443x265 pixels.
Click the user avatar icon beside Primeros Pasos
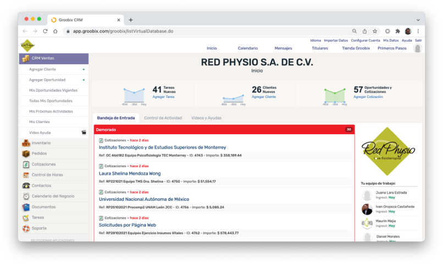pyautogui.click(x=418, y=48)
